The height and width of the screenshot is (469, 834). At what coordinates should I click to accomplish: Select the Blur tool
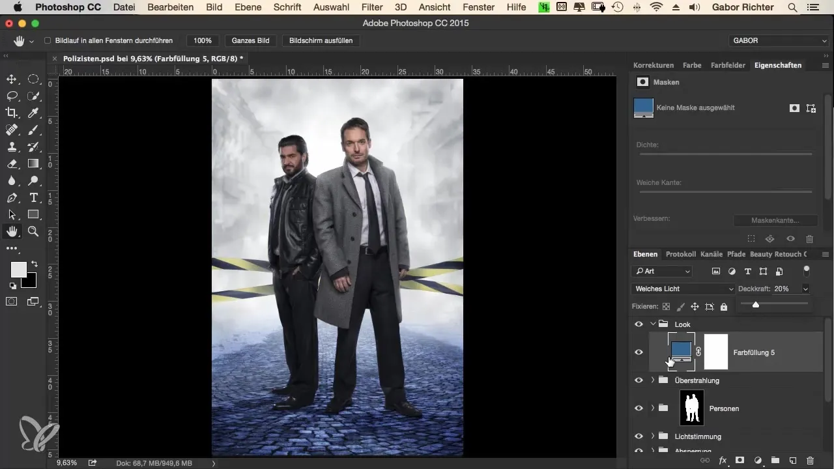click(x=12, y=180)
